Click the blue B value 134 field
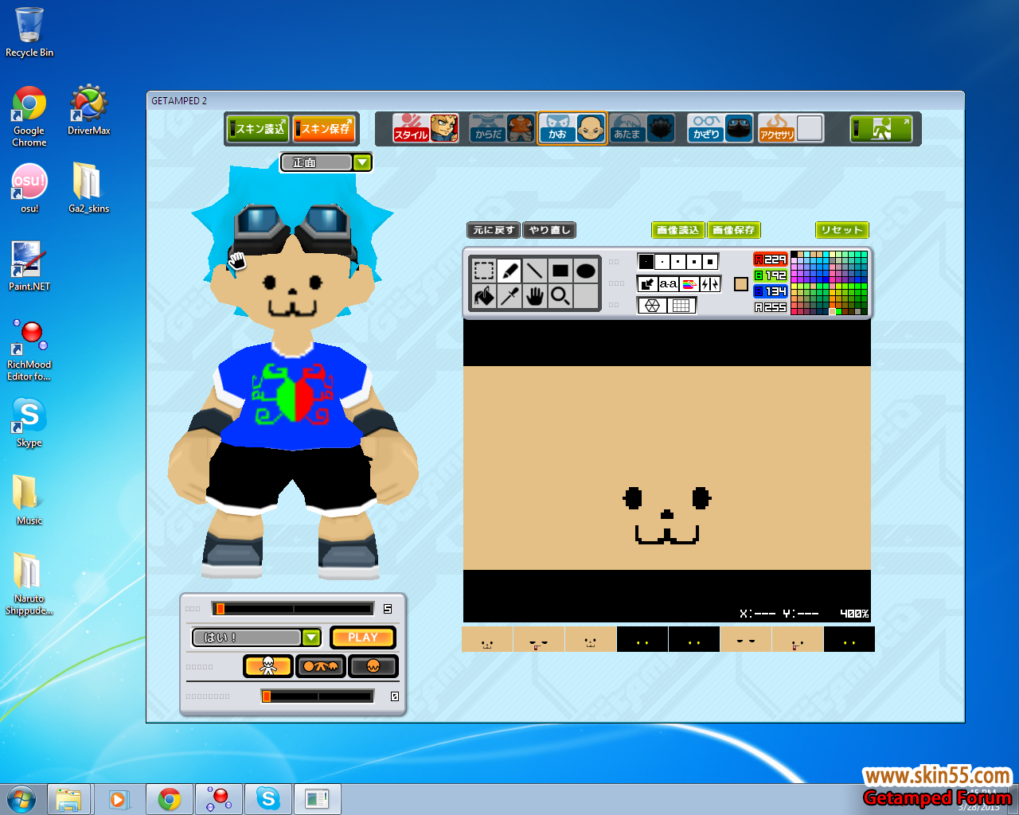Image resolution: width=1019 pixels, height=815 pixels. coord(771,291)
